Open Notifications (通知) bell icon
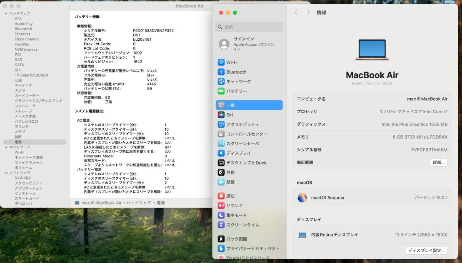 (221, 196)
